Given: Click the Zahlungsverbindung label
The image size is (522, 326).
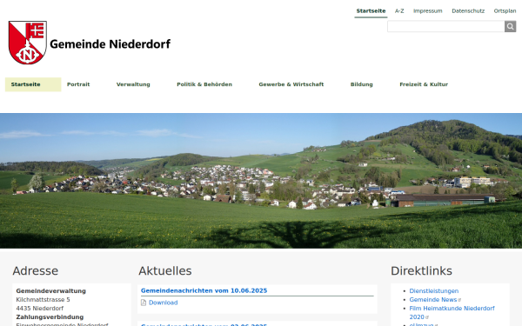Looking at the screenshot, I should (x=50, y=316).
